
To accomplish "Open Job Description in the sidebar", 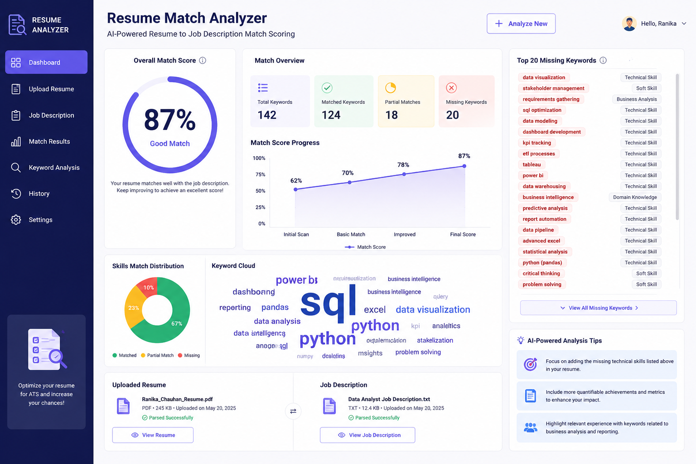I will coord(46,115).
